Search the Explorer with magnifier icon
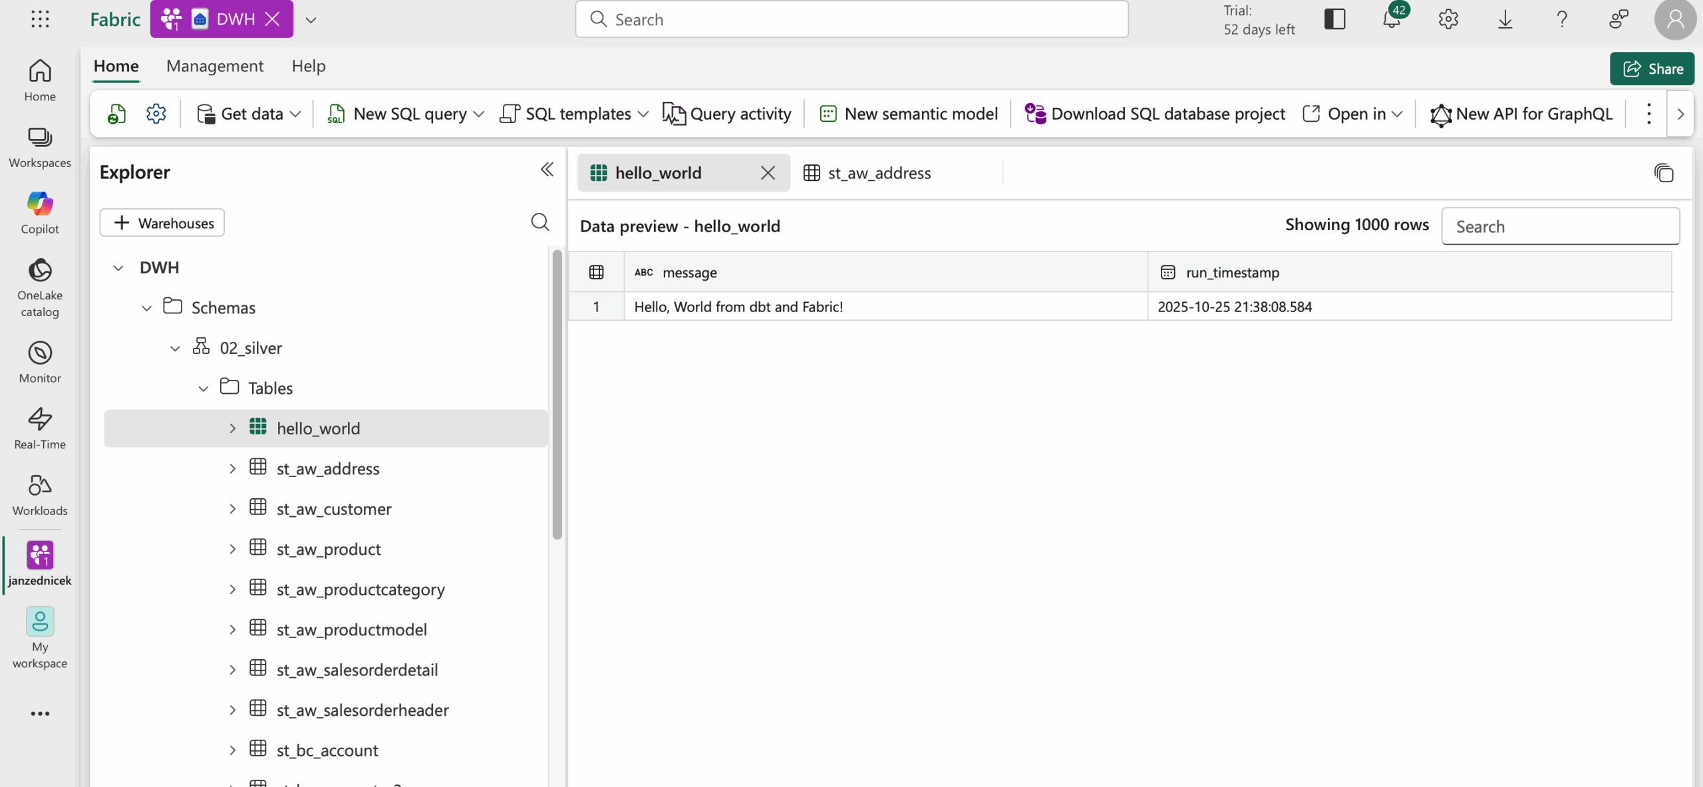This screenshot has width=1703, height=787. [540, 222]
